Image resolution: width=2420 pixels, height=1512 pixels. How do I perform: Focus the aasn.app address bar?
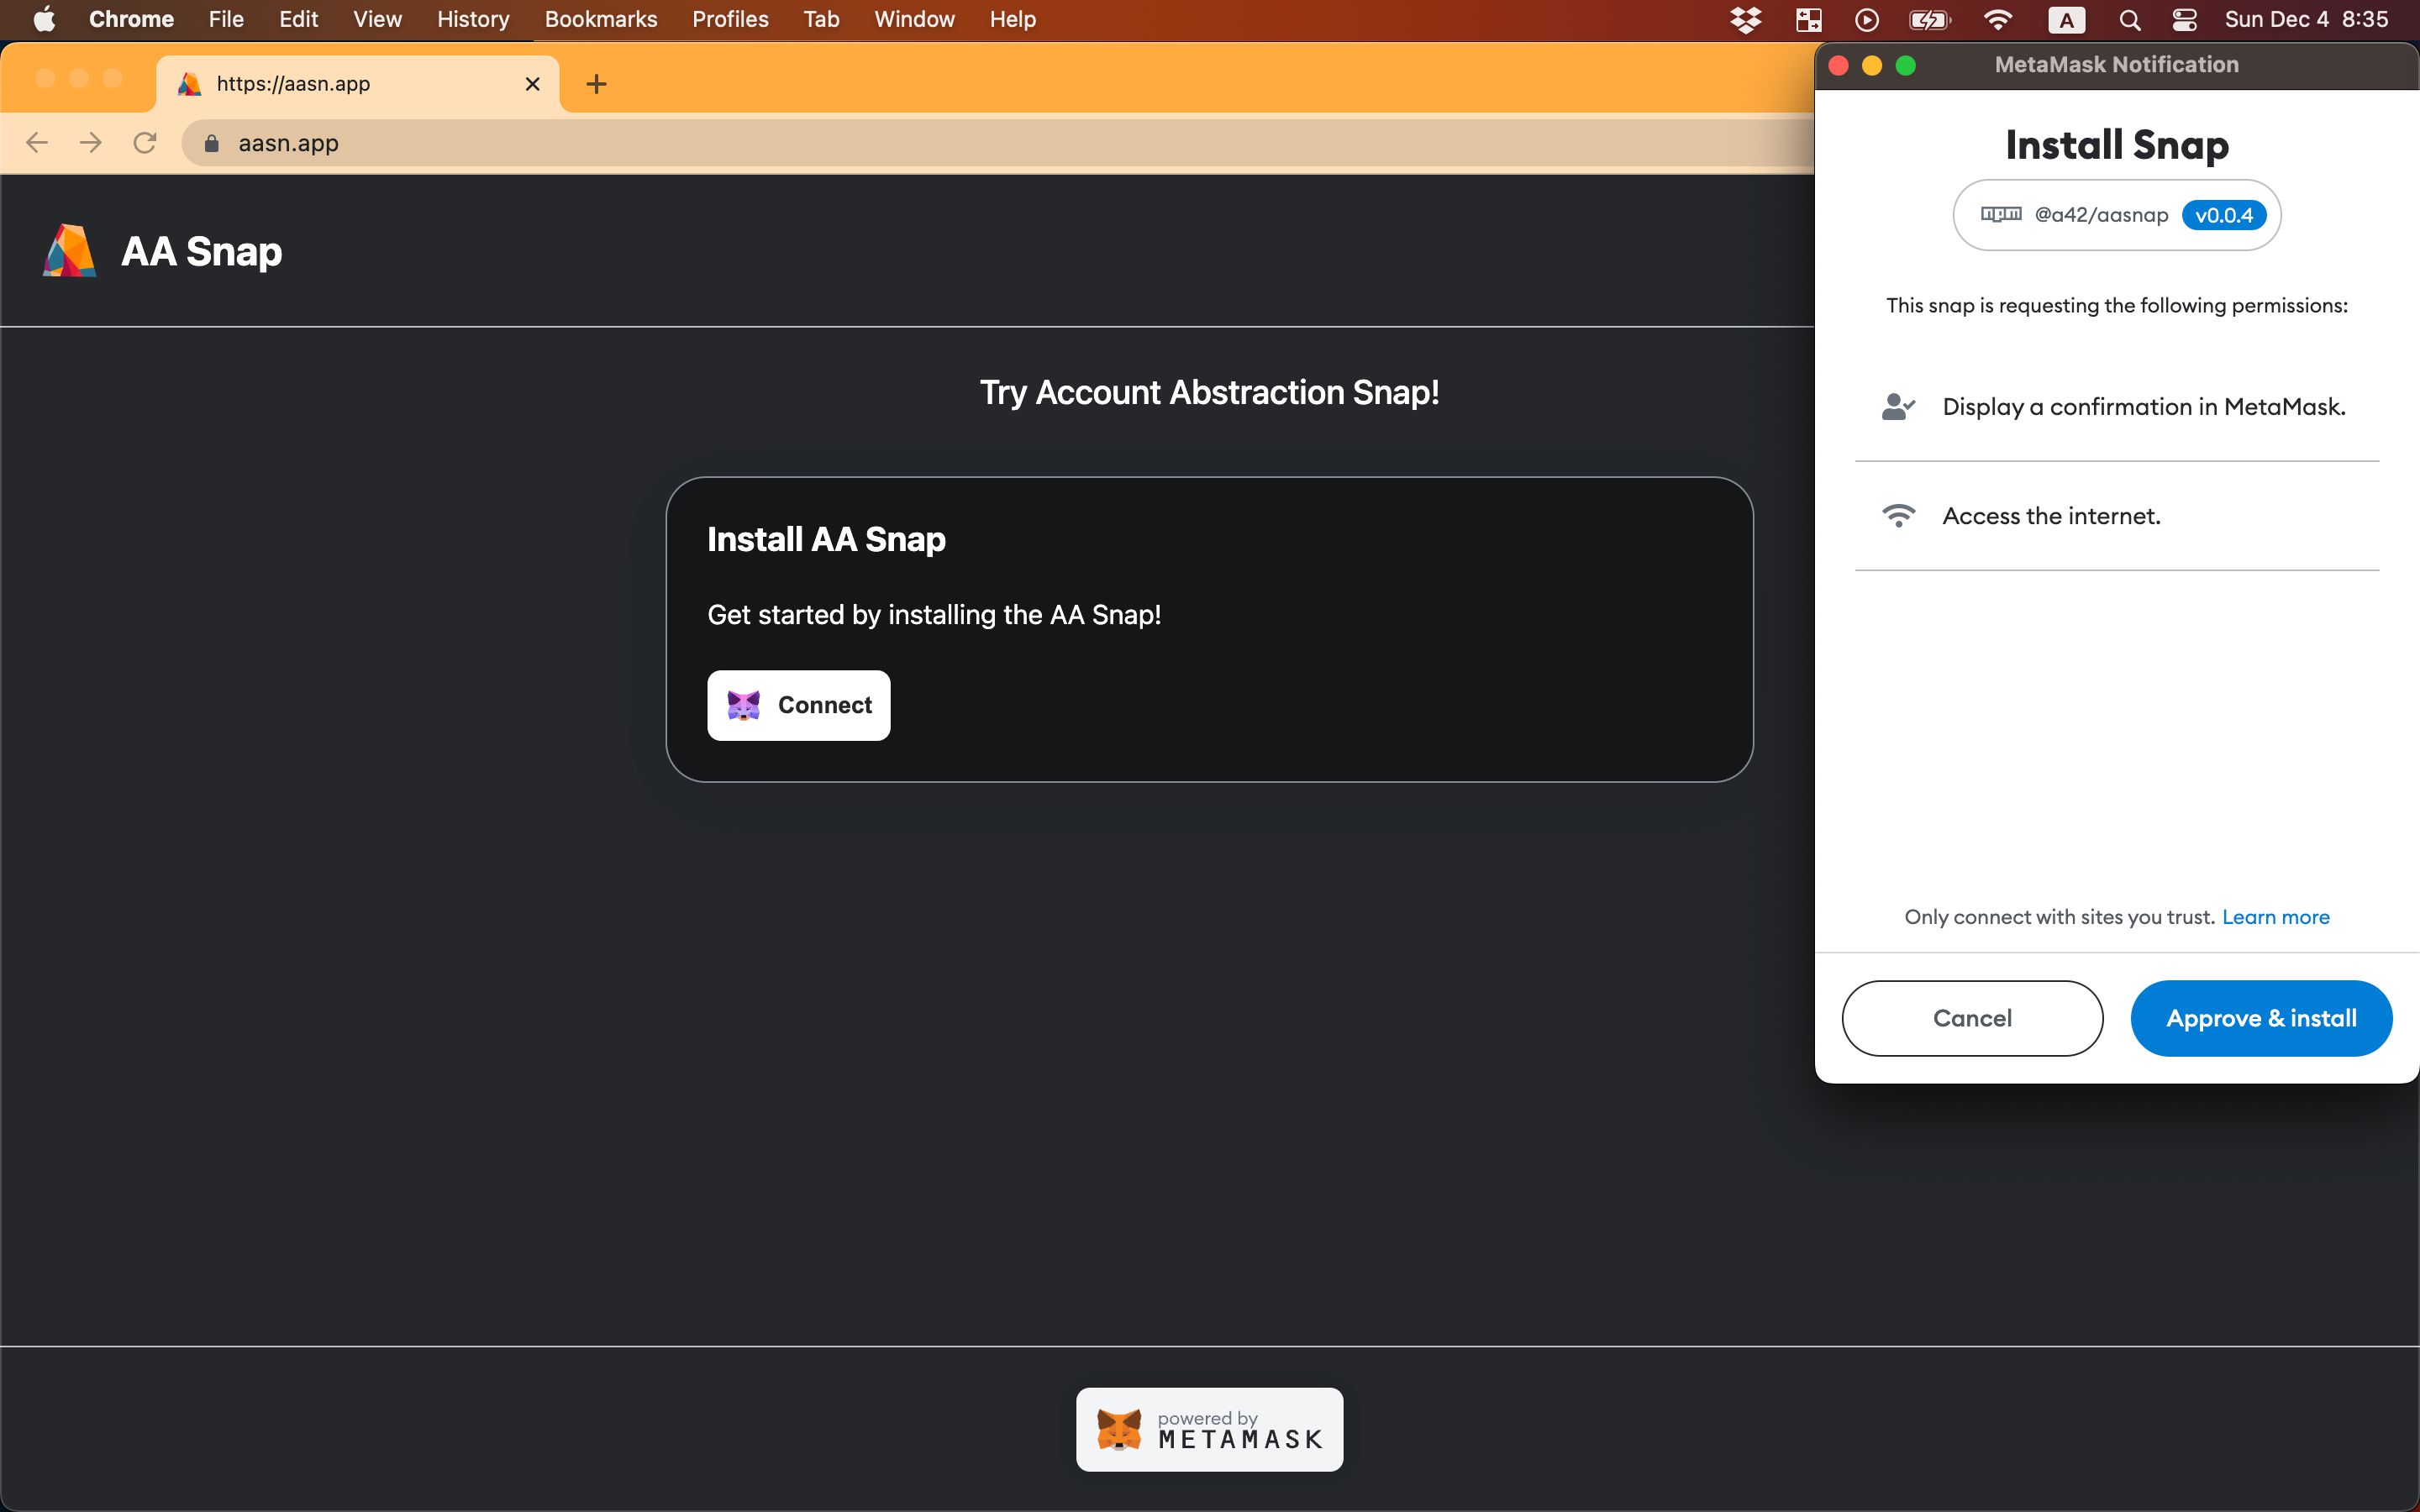click(997, 143)
